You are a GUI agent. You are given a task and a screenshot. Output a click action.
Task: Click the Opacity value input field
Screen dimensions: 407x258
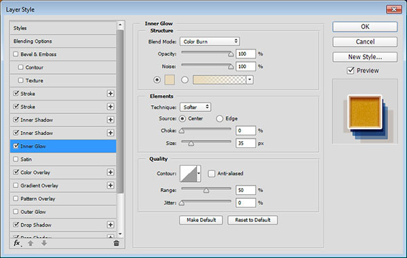tap(246, 54)
